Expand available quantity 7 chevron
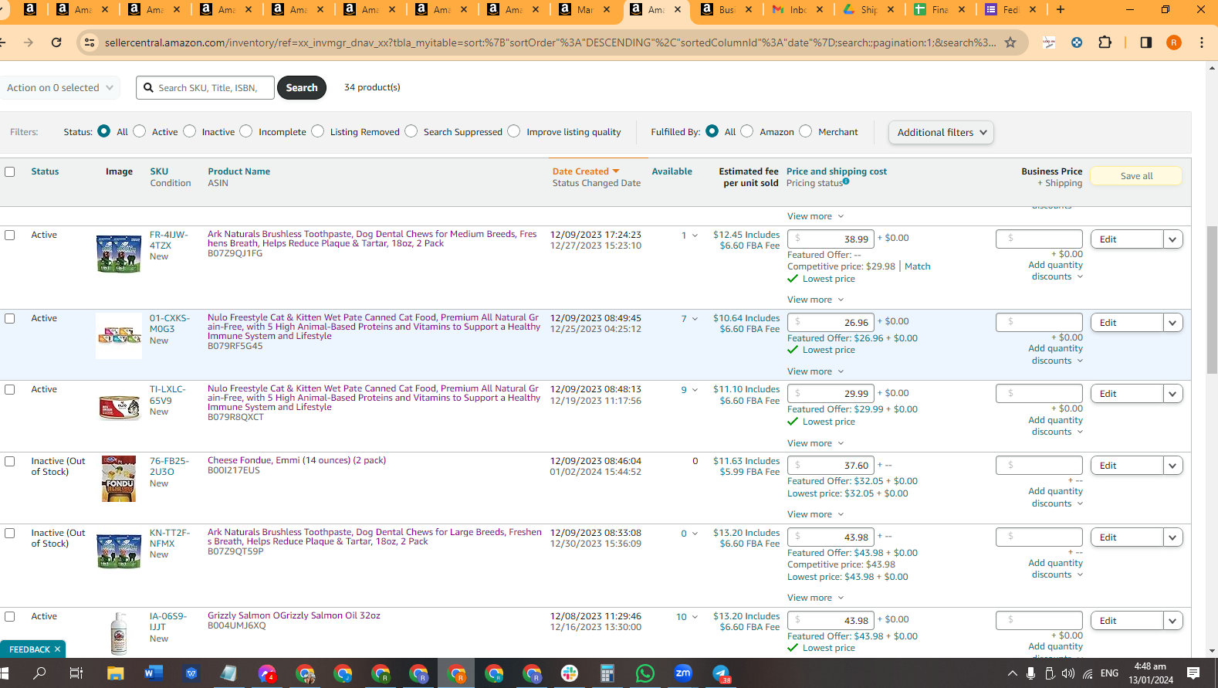1218x688 pixels. click(x=695, y=319)
